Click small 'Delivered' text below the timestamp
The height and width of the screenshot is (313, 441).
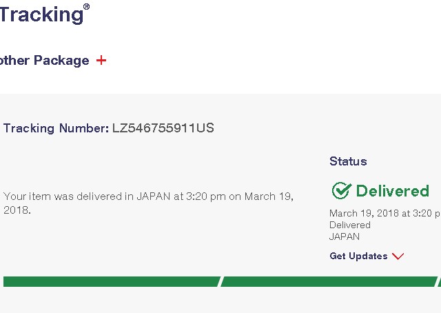pyautogui.click(x=349, y=225)
